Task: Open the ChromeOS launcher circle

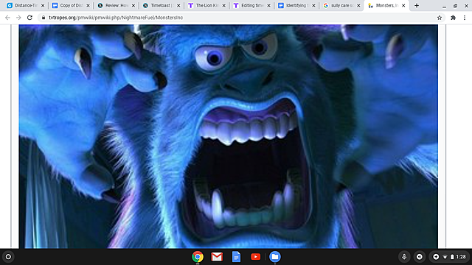Action: tap(8, 257)
